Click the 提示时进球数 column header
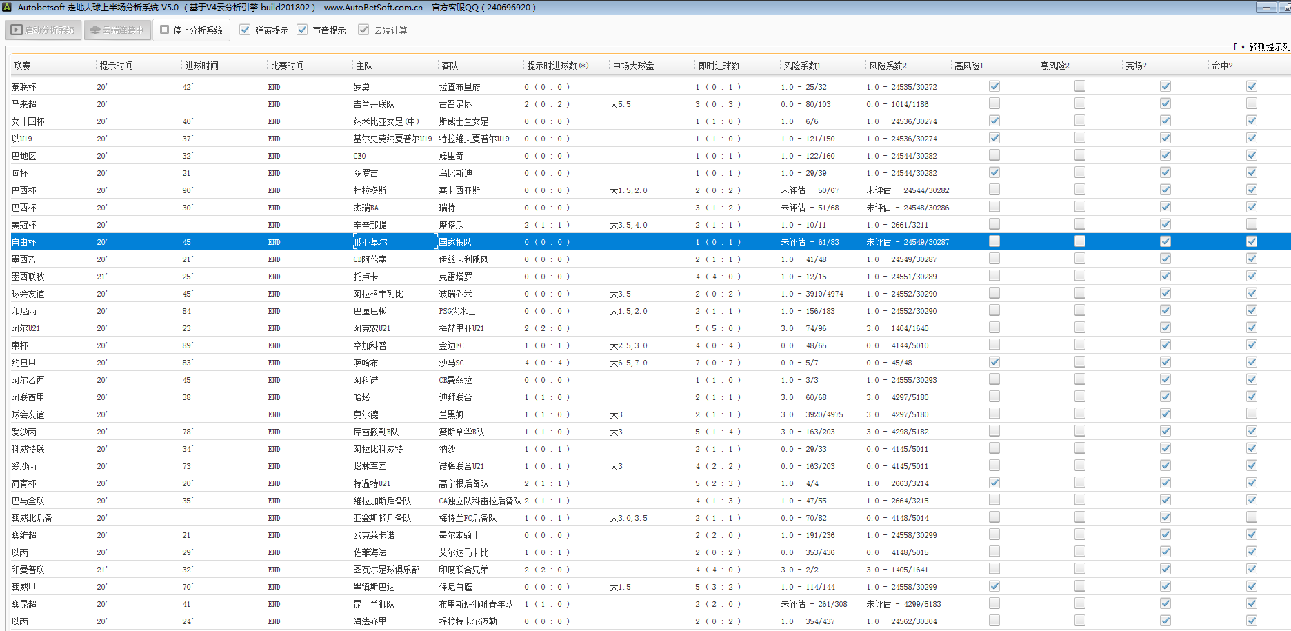Screen dimensions: 1291x631 click(x=557, y=66)
